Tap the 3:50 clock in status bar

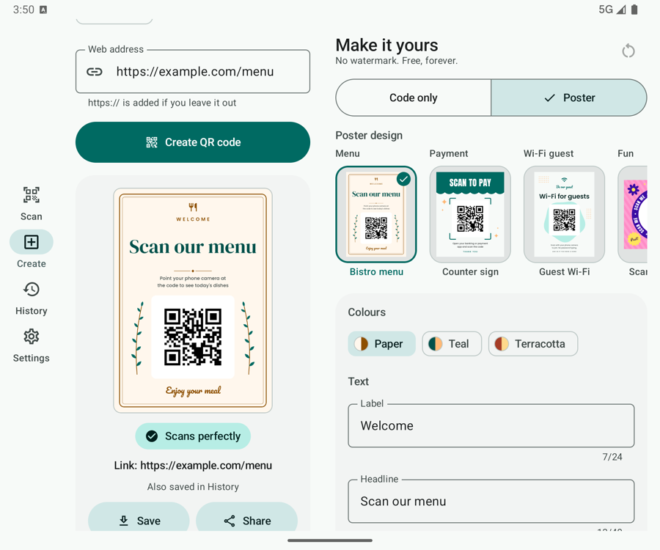tap(23, 10)
